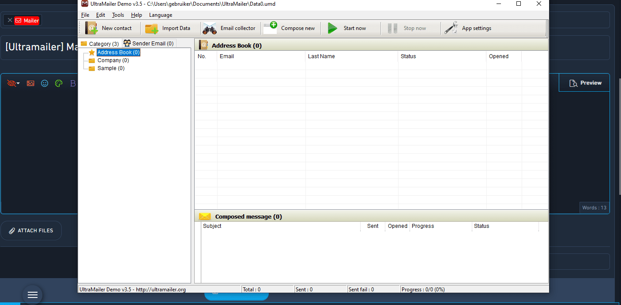This screenshot has height=305, width=621.
Task: Select Company (0) category
Action: 113,60
